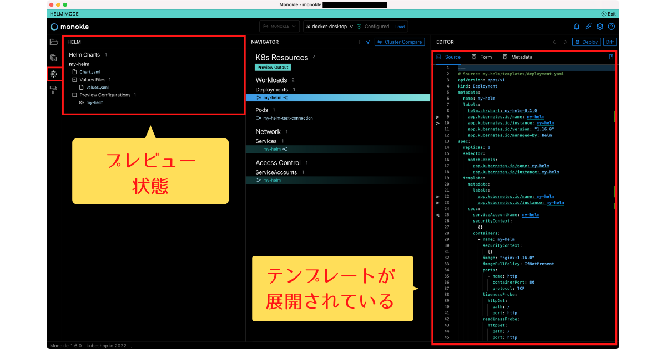Click the Helm Charts heading

(x=84, y=55)
